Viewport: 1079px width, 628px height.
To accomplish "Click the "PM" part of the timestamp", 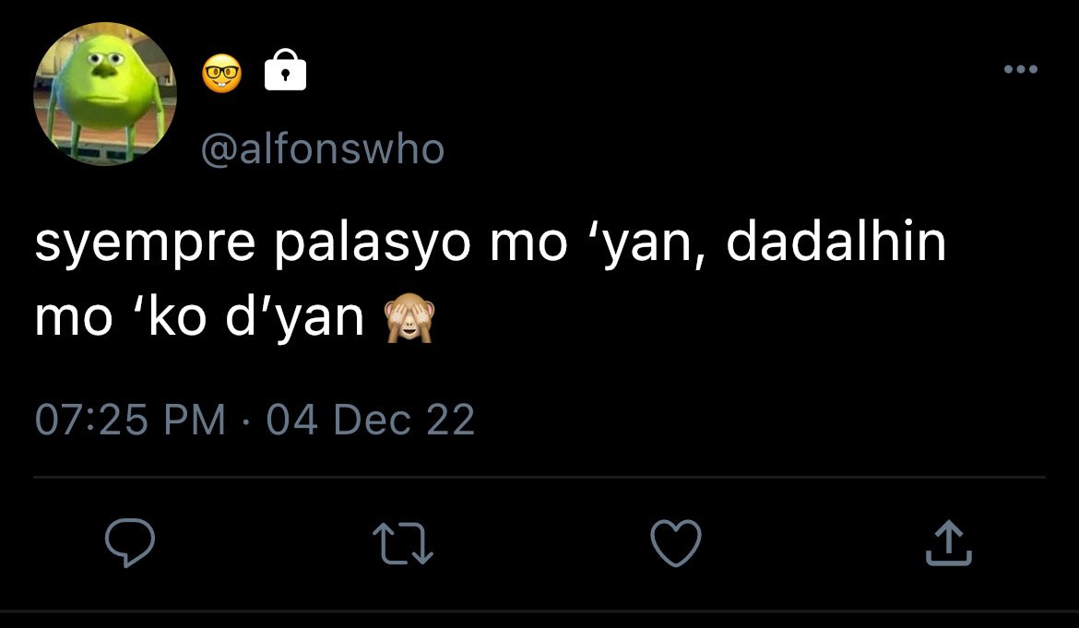I will click(x=196, y=420).
